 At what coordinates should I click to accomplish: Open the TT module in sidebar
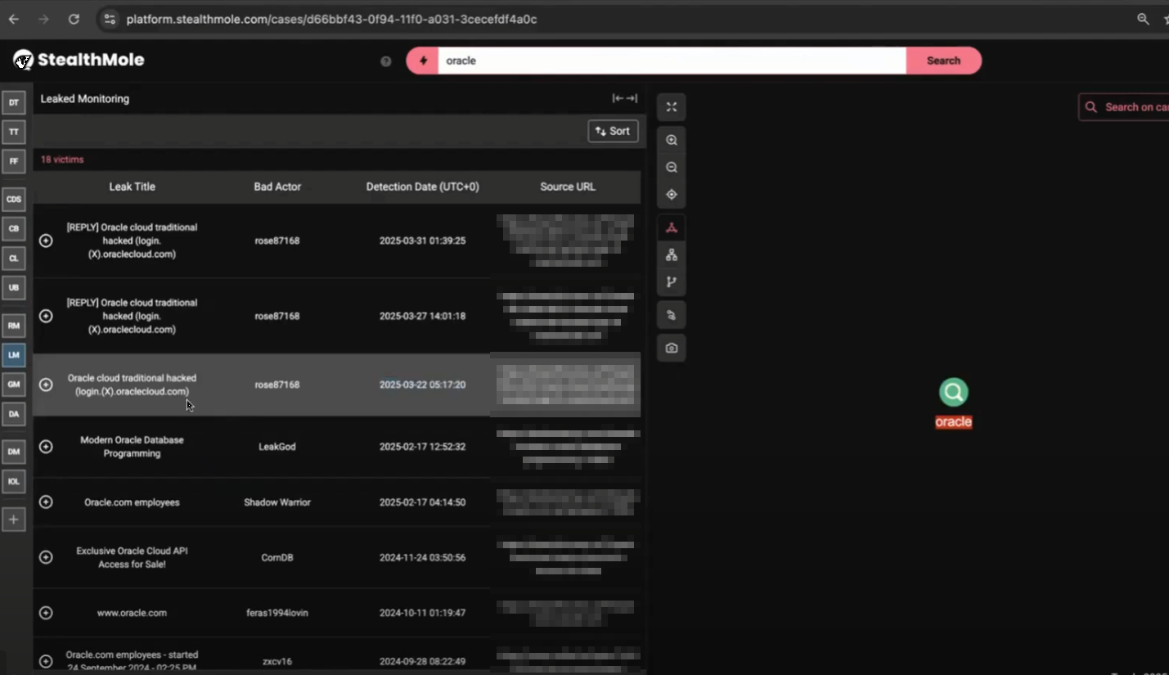point(14,132)
